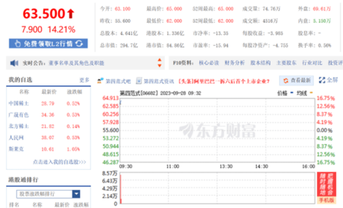Open 第四范式吧 forum icon

pyautogui.click(x=100, y=81)
